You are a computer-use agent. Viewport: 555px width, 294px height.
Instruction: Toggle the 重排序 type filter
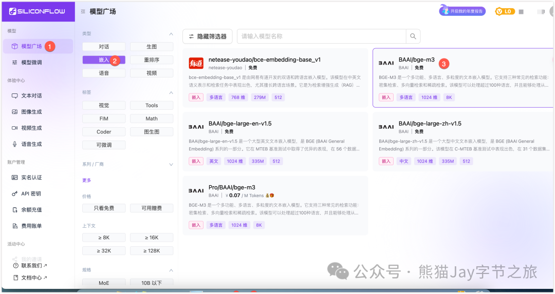[152, 60]
